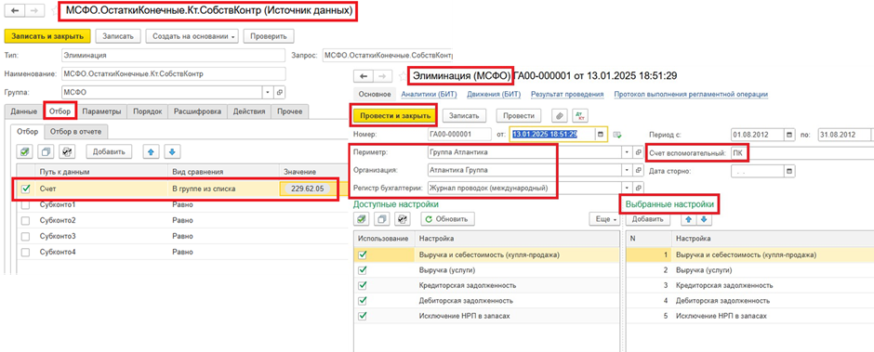Image resolution: width=874 pixels, height=352 pixels.
Task: Open Аналитики (БИТ) link
Action: [430, 95]
